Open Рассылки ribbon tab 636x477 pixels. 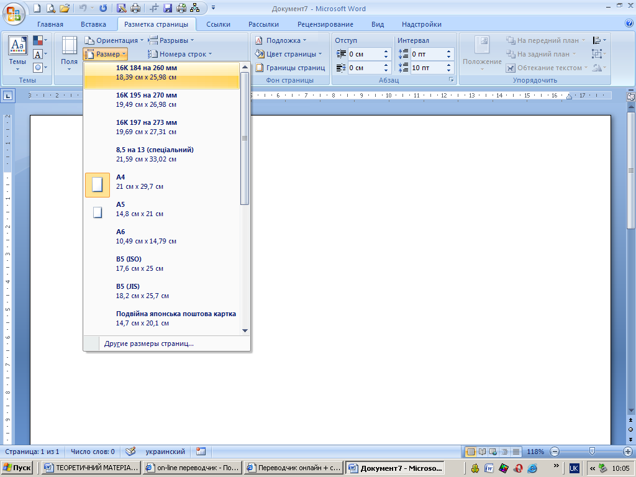pos(263,24)
